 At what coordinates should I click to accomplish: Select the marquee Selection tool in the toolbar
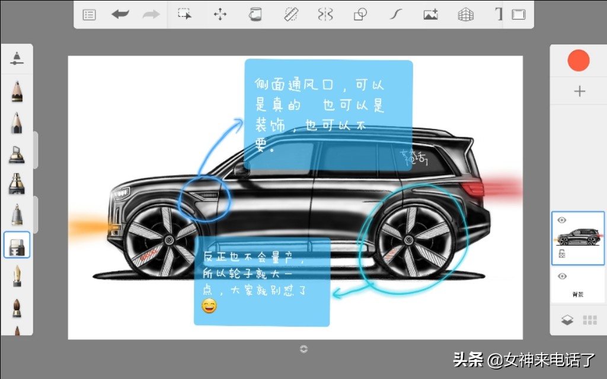[184, 14]
